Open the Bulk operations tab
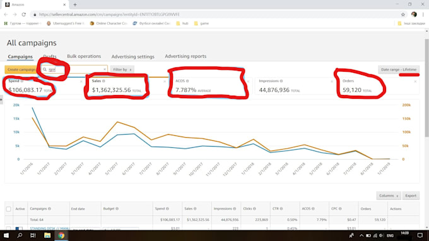 tap(84, 56)
